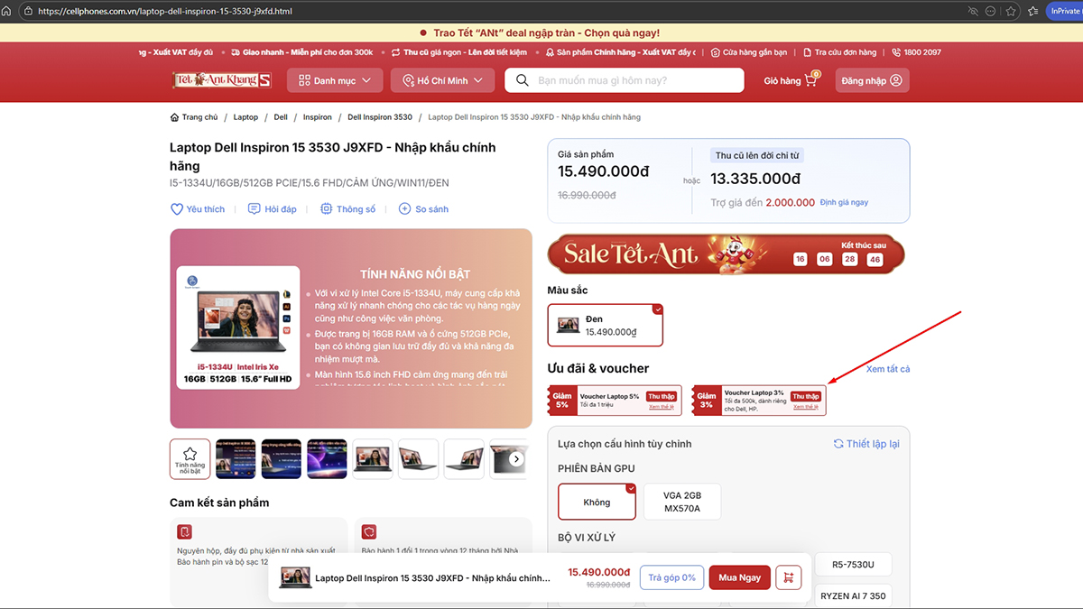Collect the Voucher Laptop 3% Thu thập
Screen dimensions: 1083x609
[805, 396]
